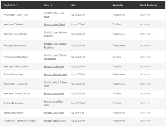Select Philadelphia | Downtown cell
The image size is (166, 127).
tap(16, 57)
